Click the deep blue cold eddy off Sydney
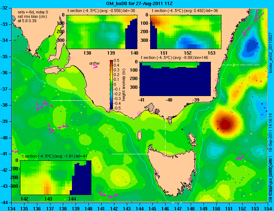The image size is (274, 211). click(252, 46)
